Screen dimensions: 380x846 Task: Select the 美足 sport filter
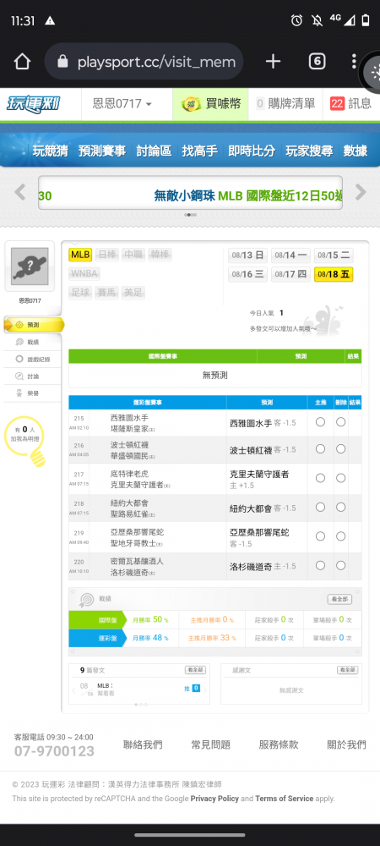(133, 293)
